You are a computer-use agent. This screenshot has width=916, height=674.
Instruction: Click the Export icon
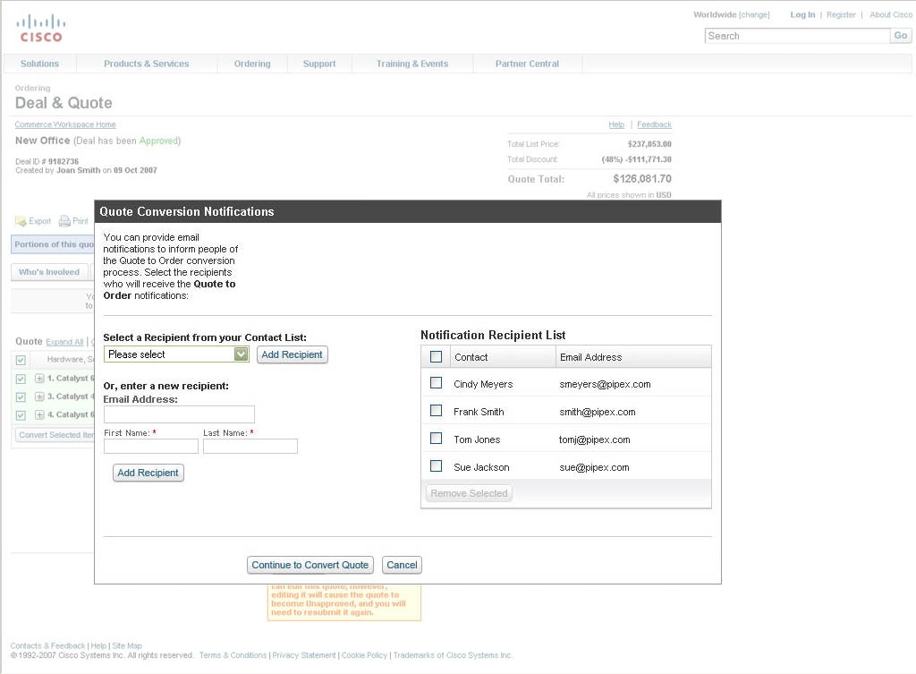tap(21, 221)
